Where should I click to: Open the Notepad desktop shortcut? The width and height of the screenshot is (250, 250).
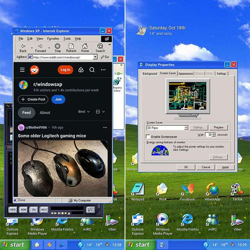point(138,192)
